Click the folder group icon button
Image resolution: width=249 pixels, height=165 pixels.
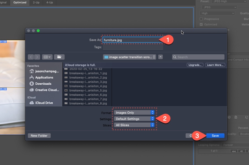tap(59, 57)
